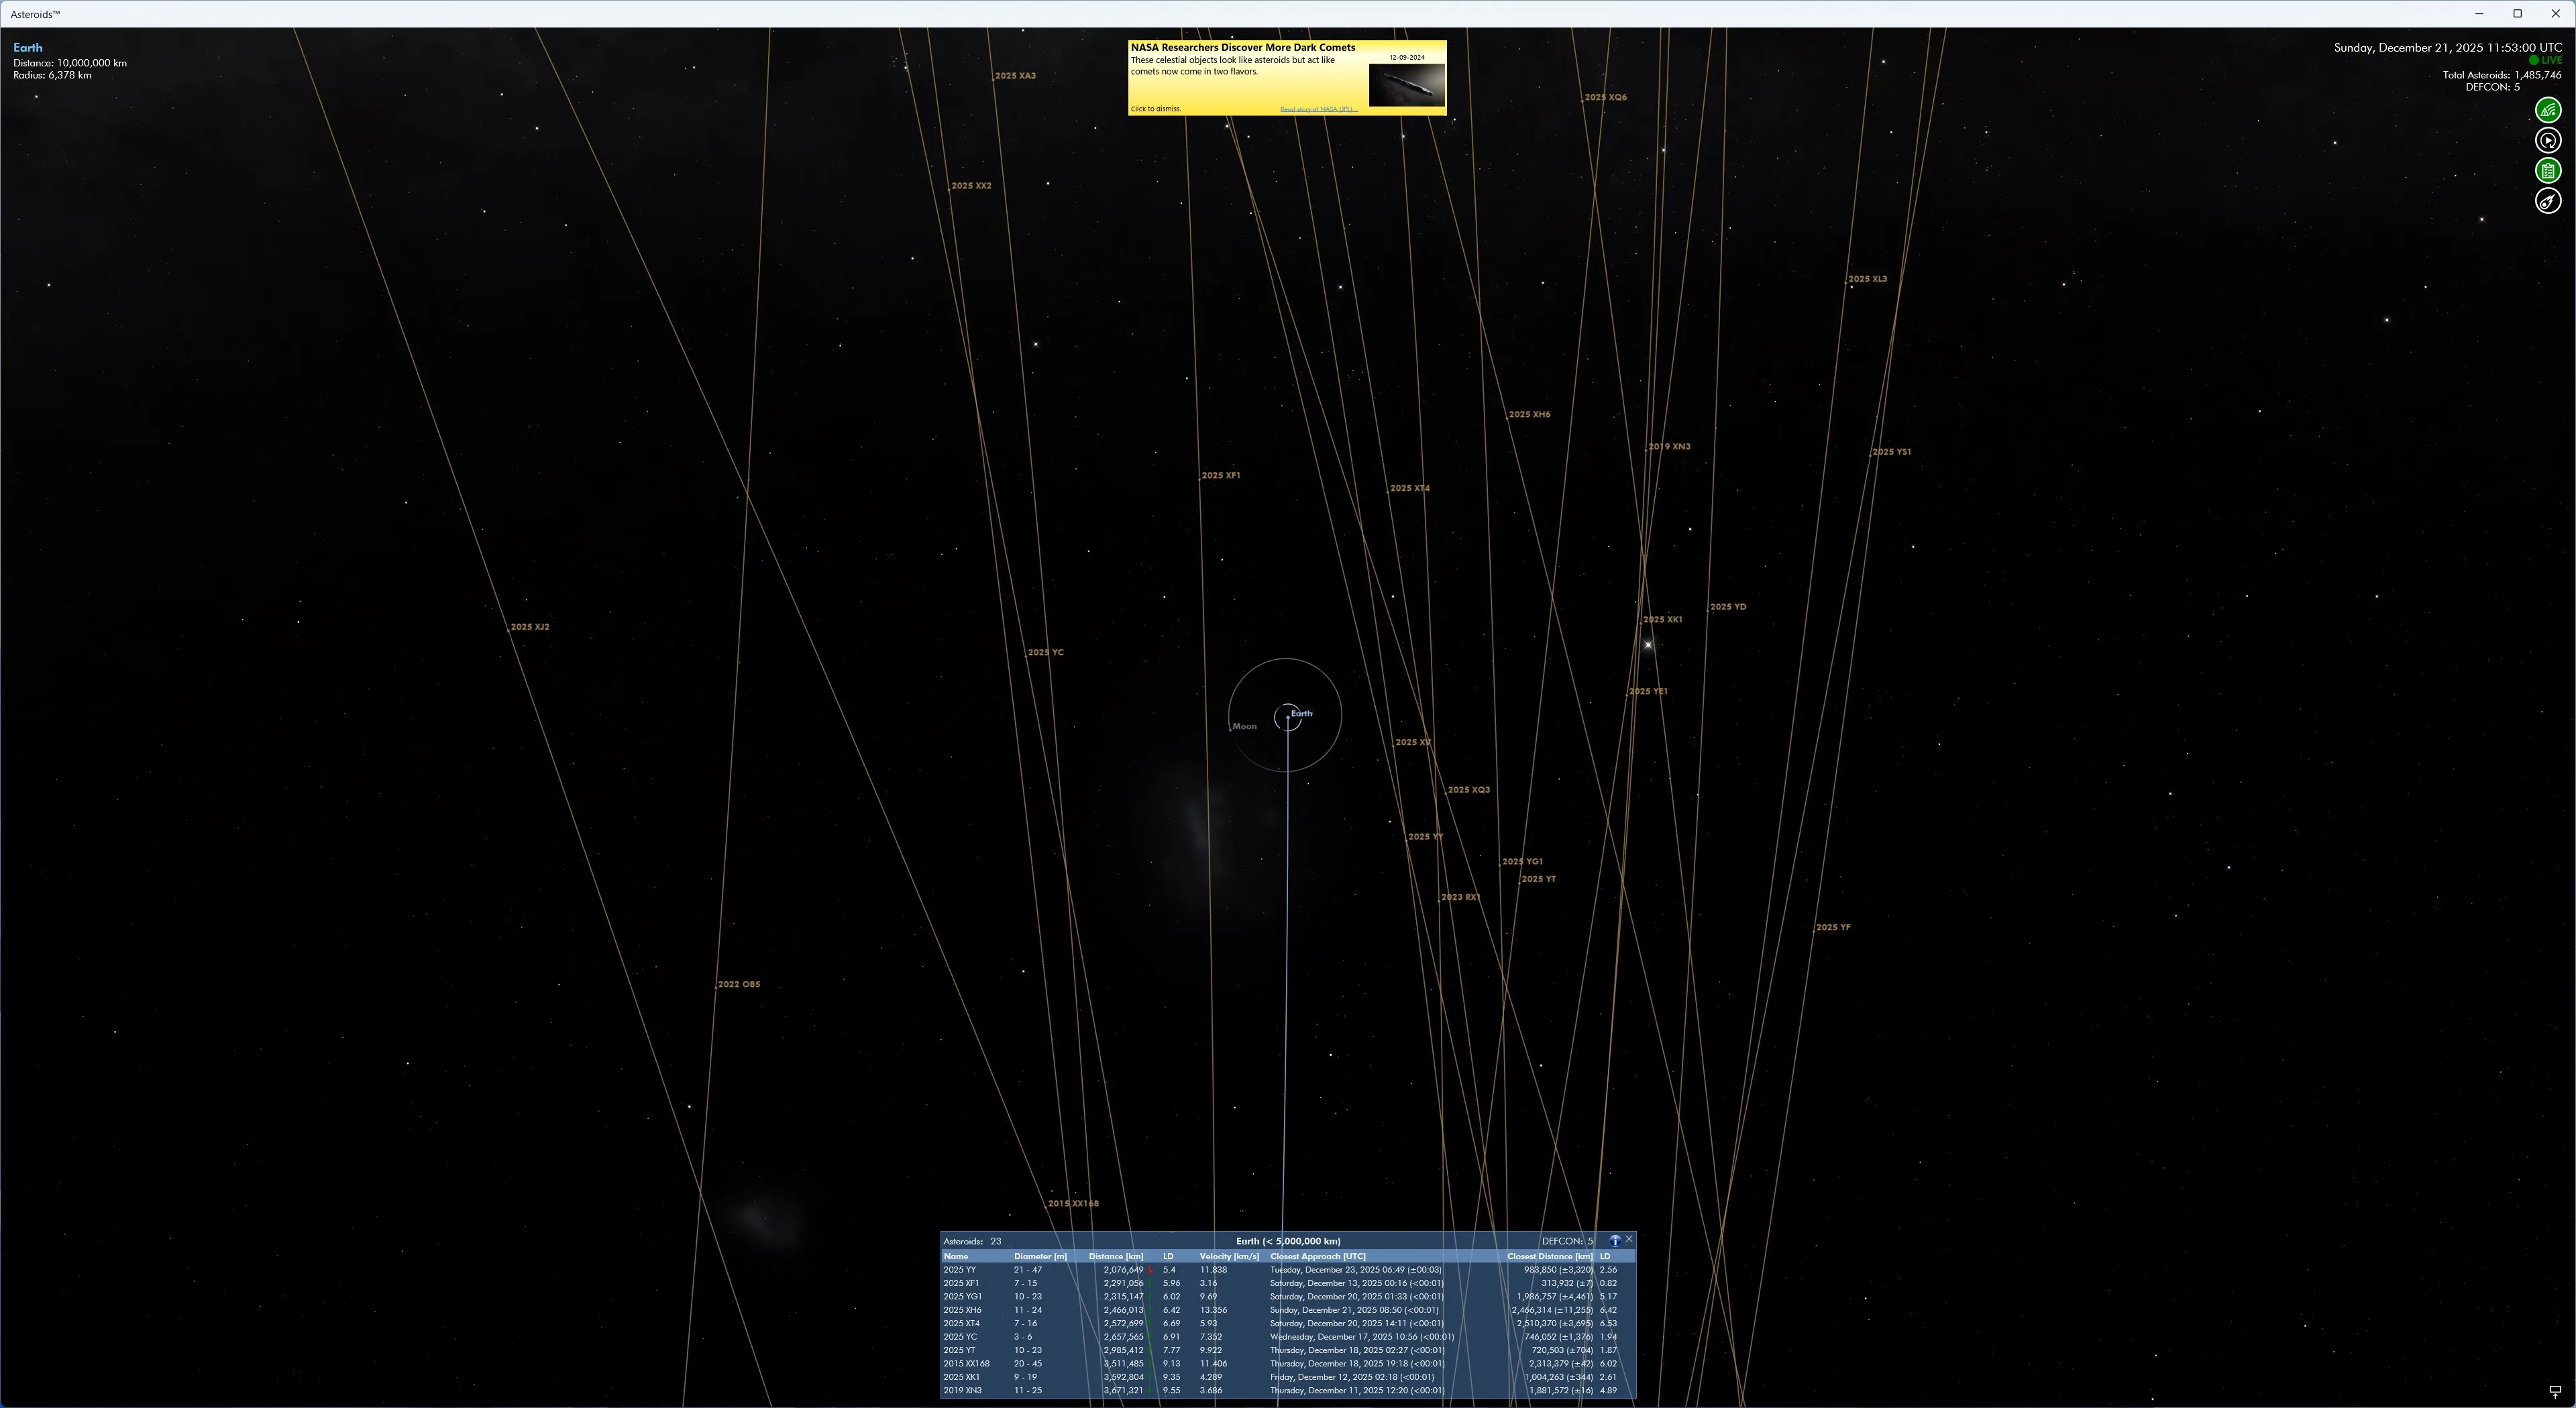Toggle the green asteroid alert signal icon

(2547, 110)
